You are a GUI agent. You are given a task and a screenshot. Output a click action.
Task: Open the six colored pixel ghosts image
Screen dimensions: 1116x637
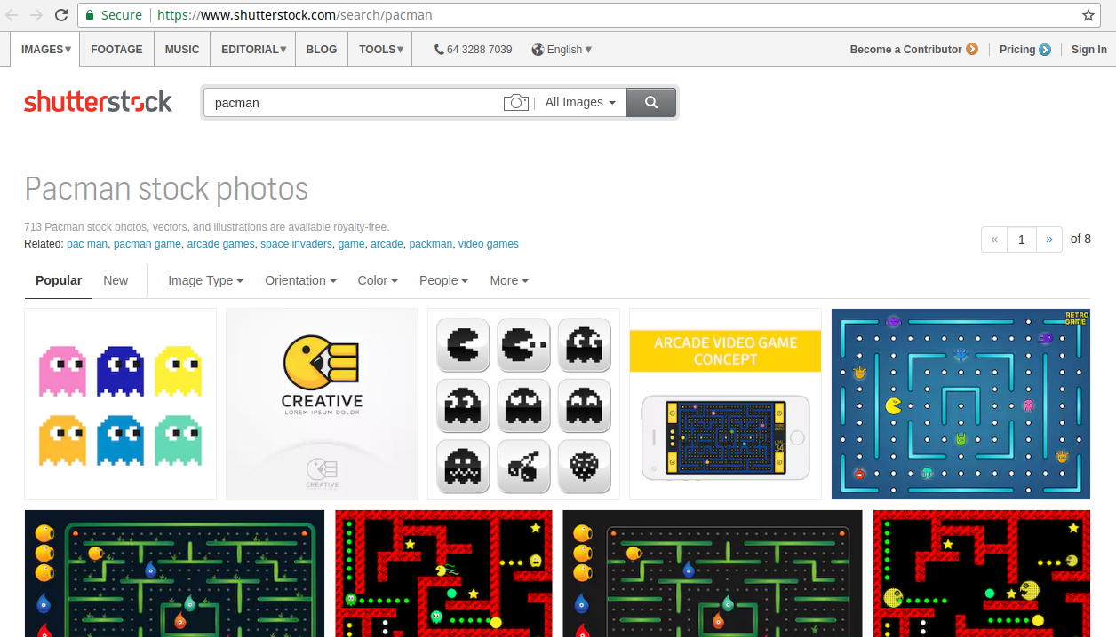pos(120,405)
